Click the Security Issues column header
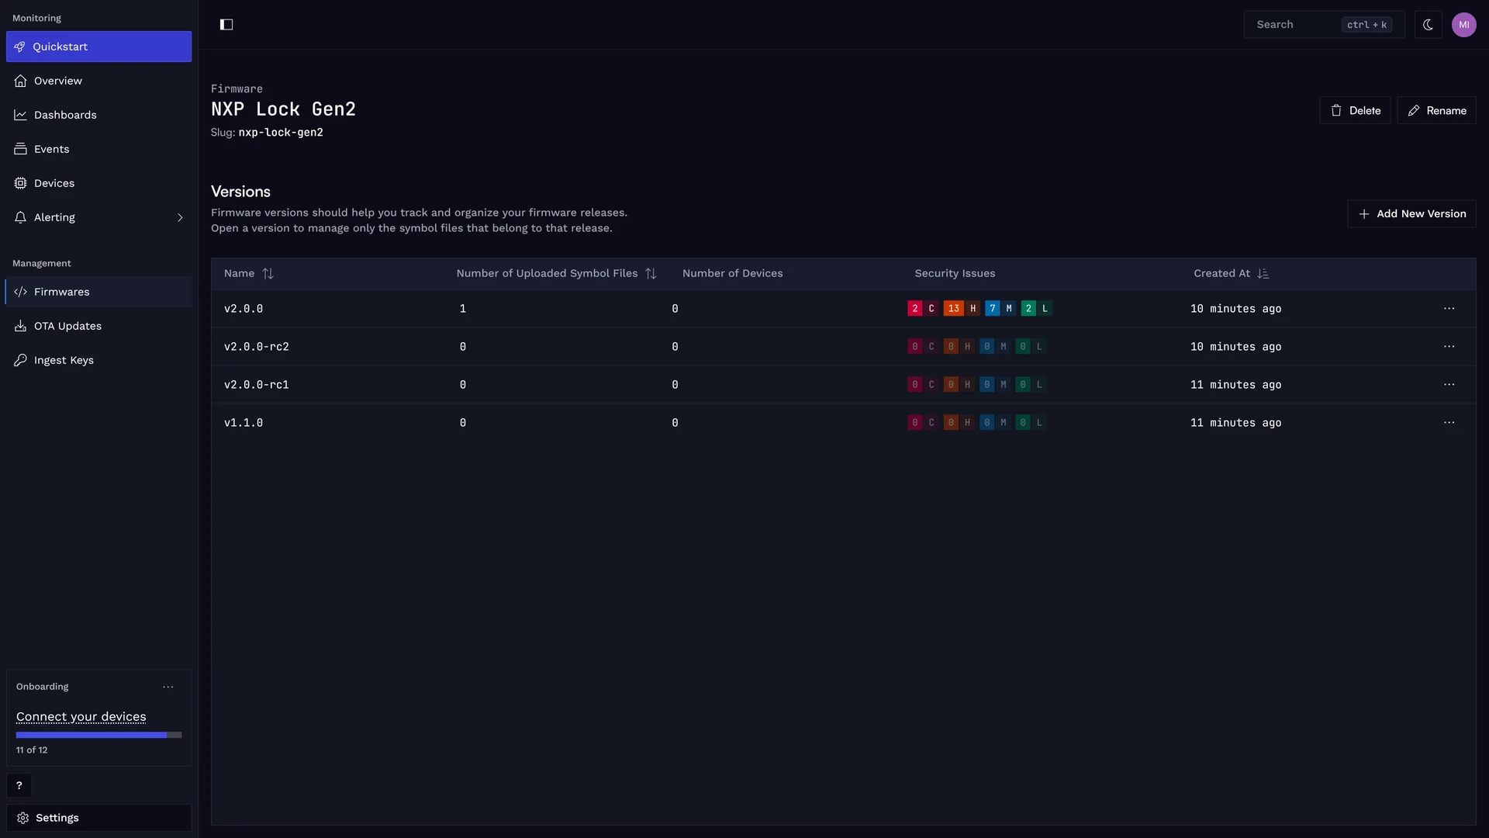 click(x=955, y=273)
